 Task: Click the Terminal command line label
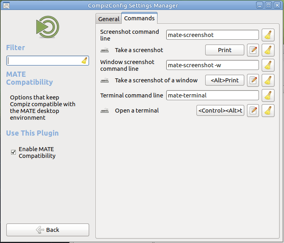(132, 95)
